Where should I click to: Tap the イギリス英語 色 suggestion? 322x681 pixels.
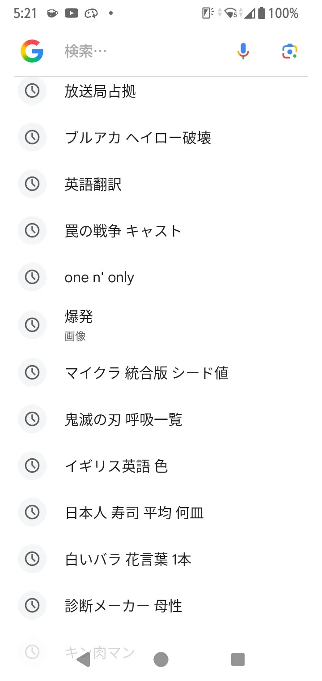coord(116,466)
